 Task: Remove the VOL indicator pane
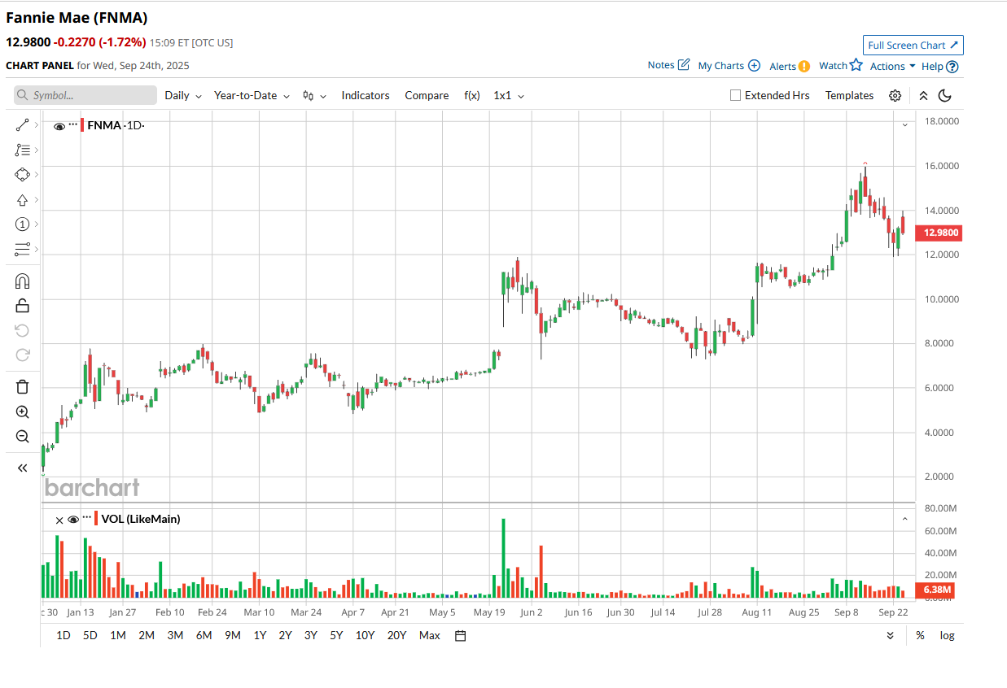tap(59, 520)
